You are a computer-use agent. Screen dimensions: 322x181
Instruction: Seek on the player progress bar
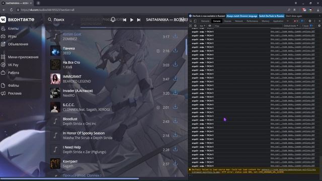click(x=133, y=27)
